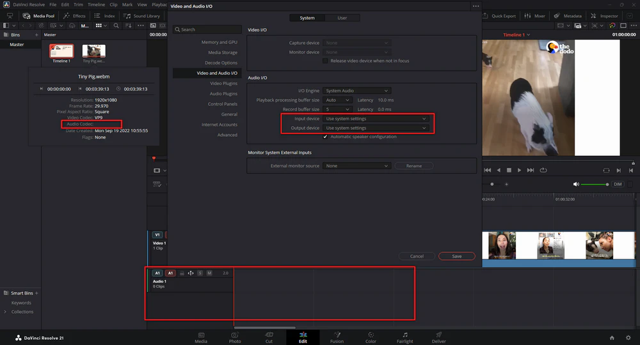This screenshot has height=345, width=640.
Task: Add a new bin with plus icon
Action: [36, 34]
